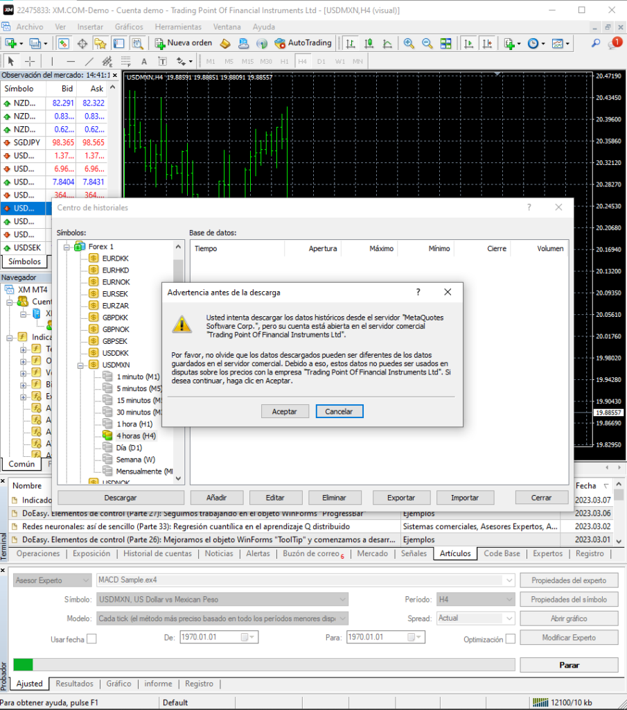Switch chart to M15 timeframe

[247, 62]
